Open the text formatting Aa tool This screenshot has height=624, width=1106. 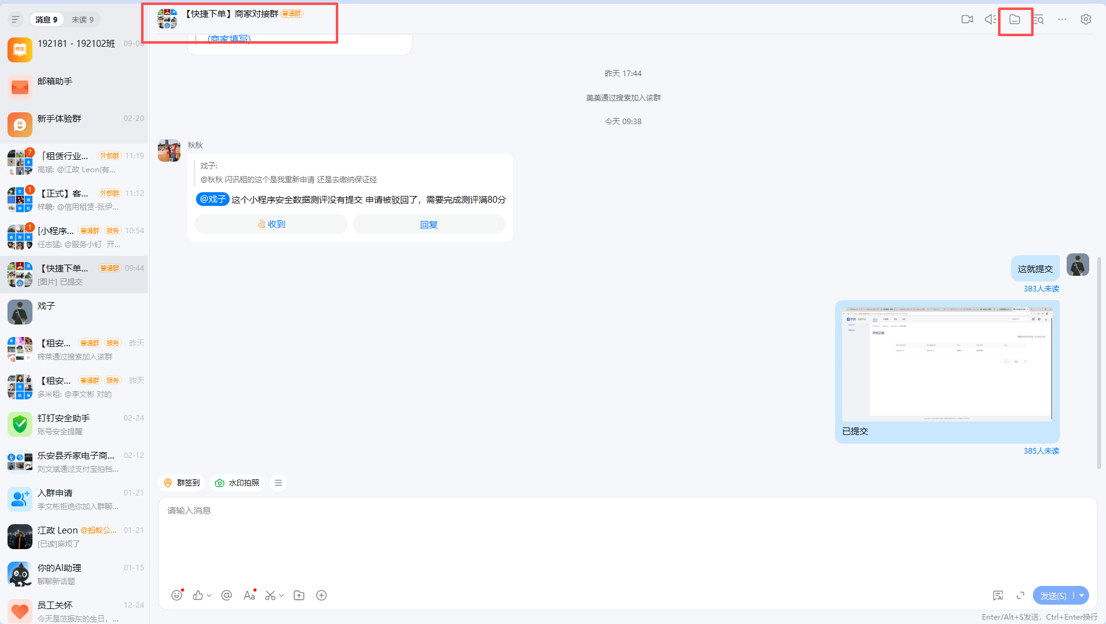(249, 595)
